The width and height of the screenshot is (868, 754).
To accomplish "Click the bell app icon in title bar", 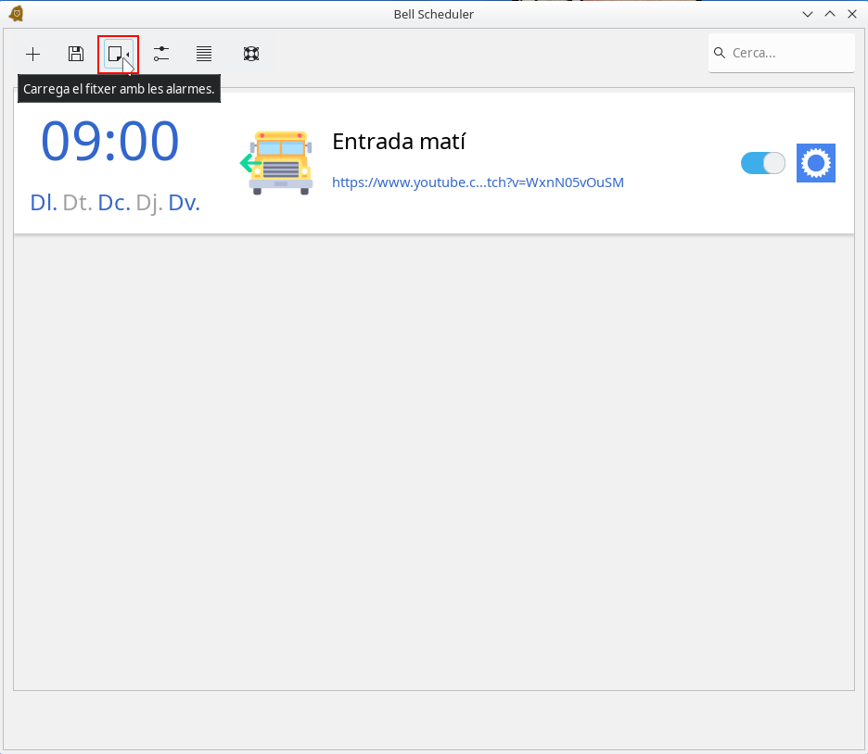I will [x=15, y=14].
